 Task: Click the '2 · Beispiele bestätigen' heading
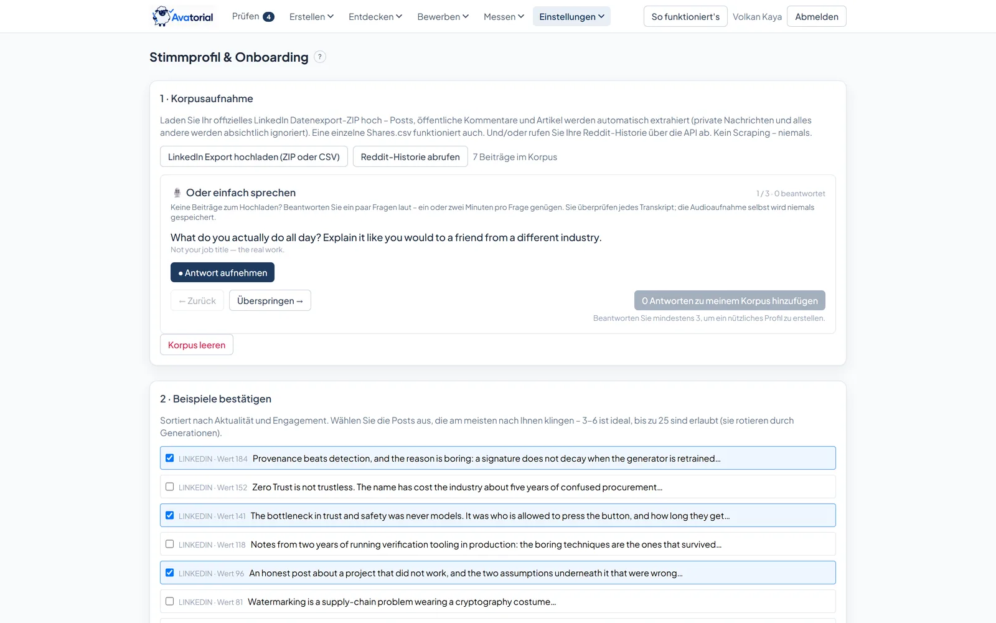215,399
